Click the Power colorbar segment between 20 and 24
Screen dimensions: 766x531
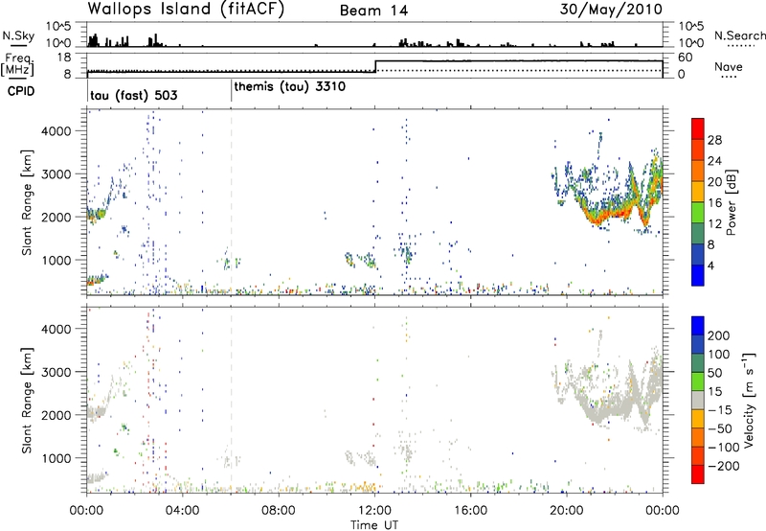[x=698, y=171]
